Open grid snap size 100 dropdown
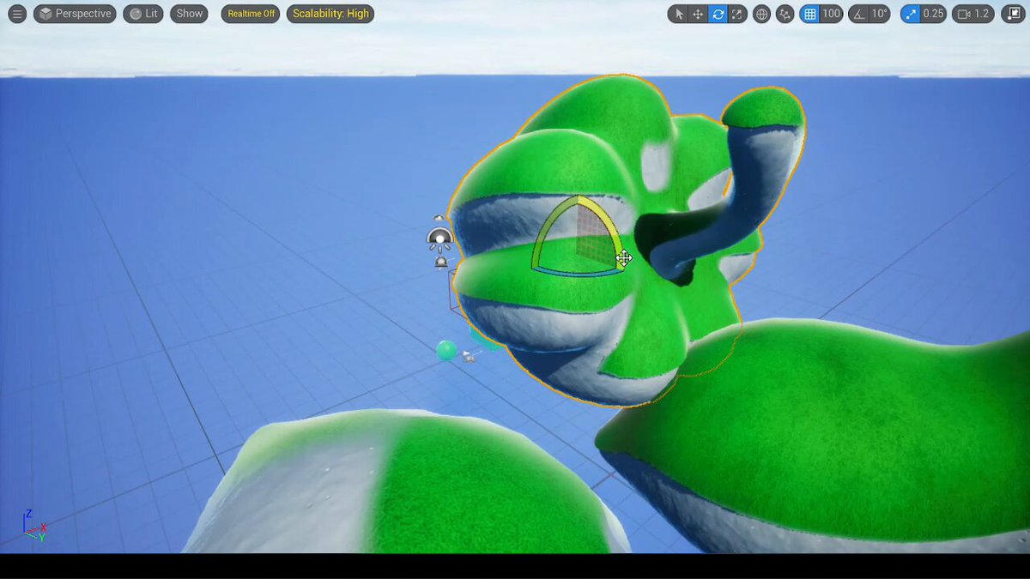This screenshot has width=1030, height=579. coord(831,14)
